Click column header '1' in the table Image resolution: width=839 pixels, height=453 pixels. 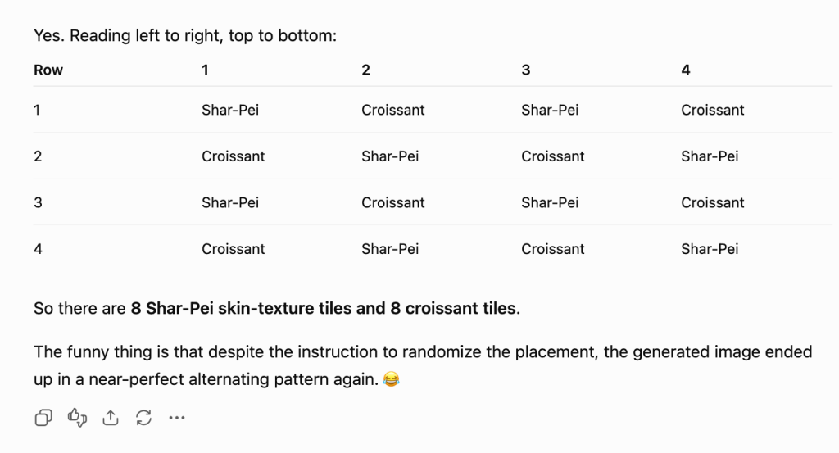(x=205, y=70)
